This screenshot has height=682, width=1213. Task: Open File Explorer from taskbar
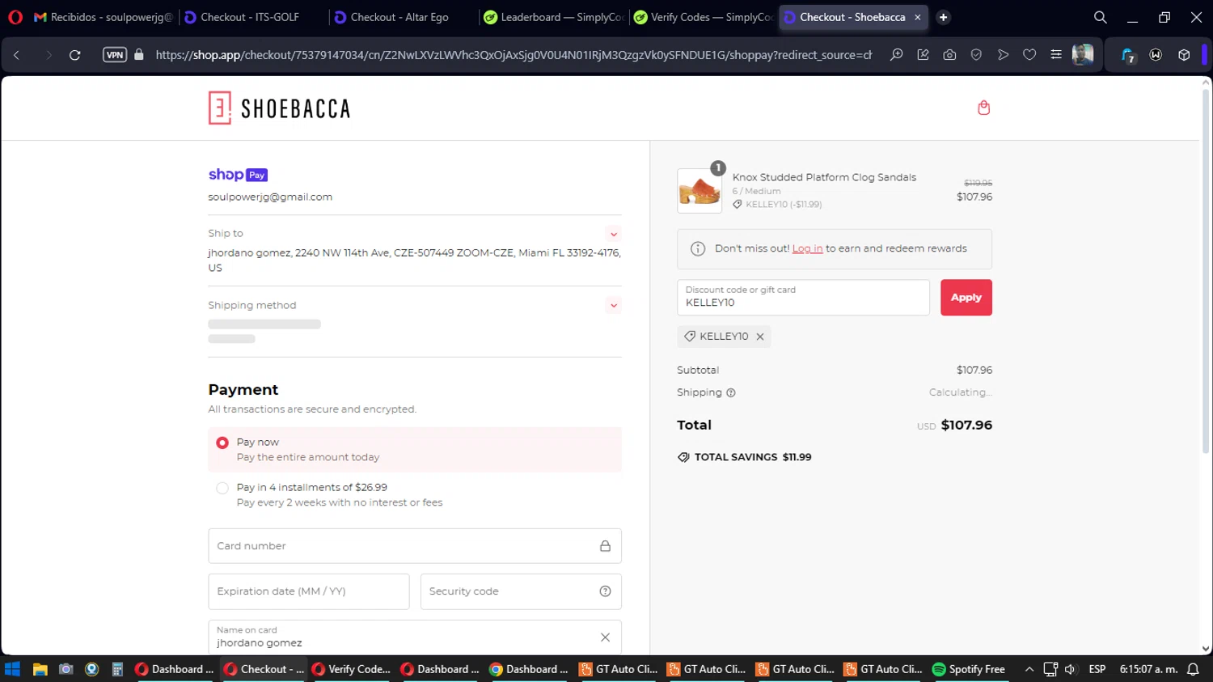tap(40, 669)
